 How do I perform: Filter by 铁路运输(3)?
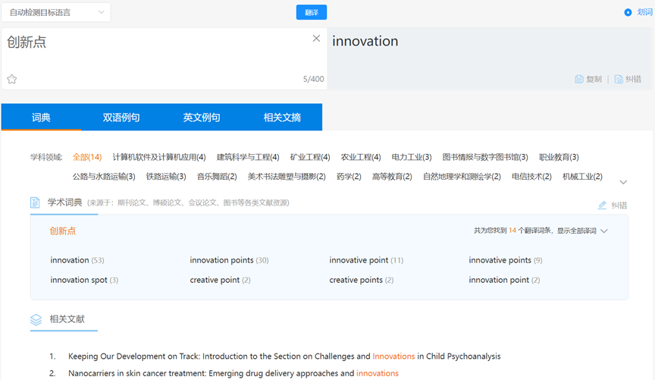tap(166, 177)
